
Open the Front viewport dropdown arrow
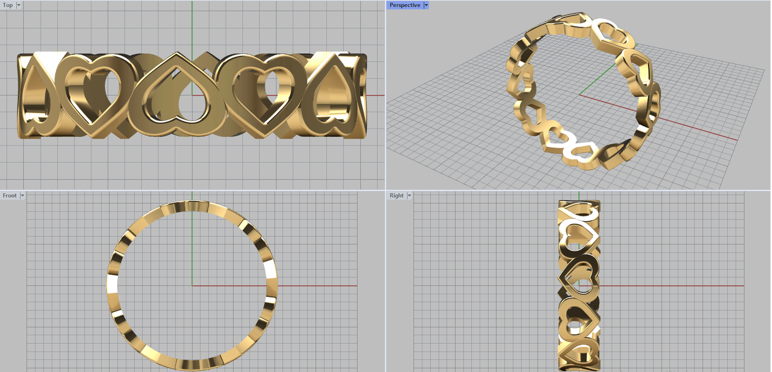[x=22, y=196]
